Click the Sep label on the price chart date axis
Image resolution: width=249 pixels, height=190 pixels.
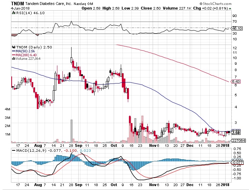[x=79, y=145]
